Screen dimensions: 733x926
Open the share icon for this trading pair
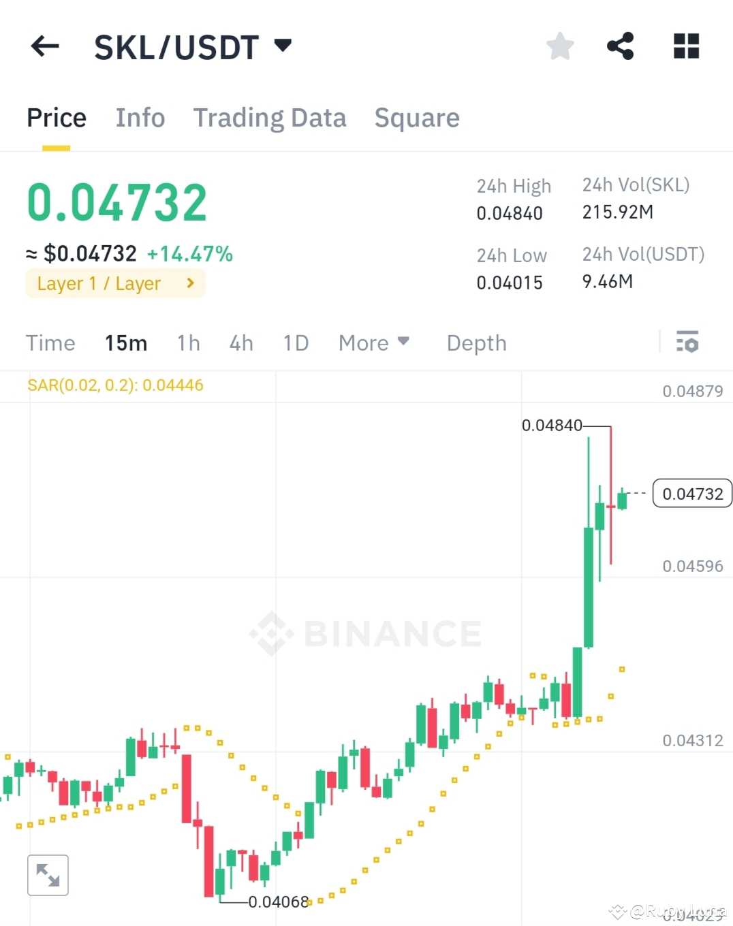[x=620, y=46]
